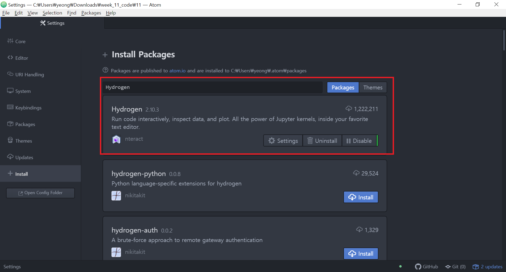Open URI Handling settings
Screen dimensions: 506x272
[x=40, y=74]
